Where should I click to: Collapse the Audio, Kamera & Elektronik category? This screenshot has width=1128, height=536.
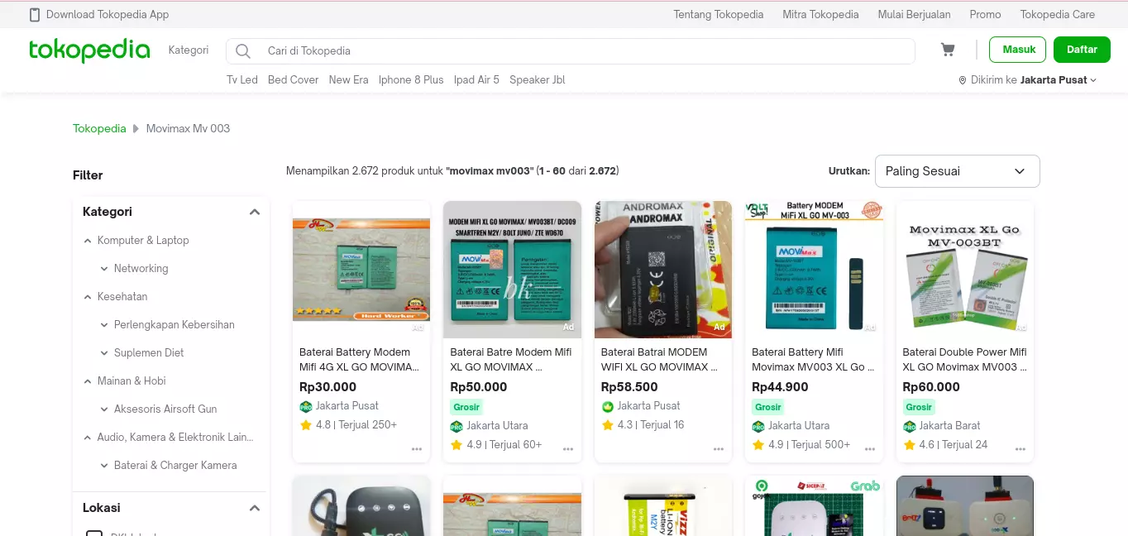pos(88,438)
